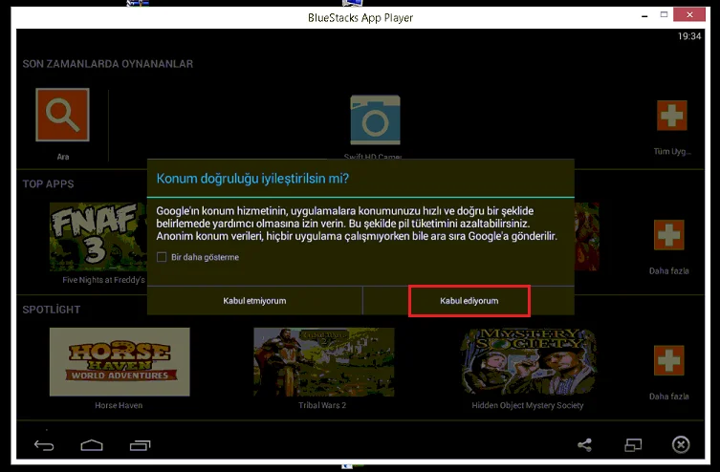Tap the Android back arrow icon
The height and width of the screenshot is (472, 720).
point(44,445)
